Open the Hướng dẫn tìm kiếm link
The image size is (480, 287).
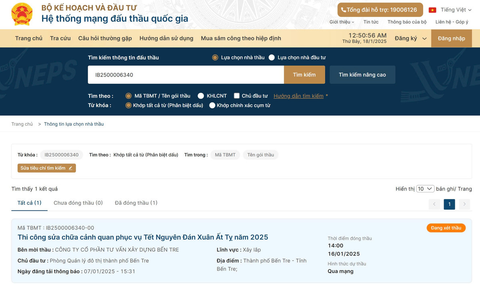pyautogui.click(x=298, y=96)
